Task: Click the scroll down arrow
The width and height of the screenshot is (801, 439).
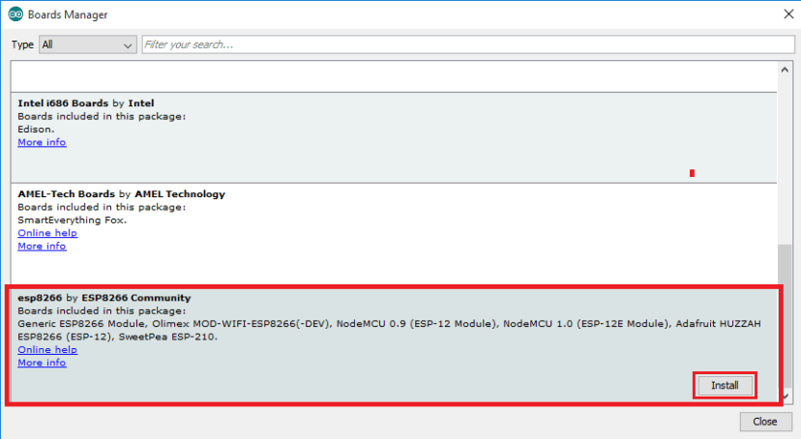Action: point(784,397)
